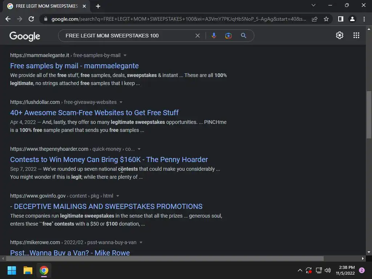
Task: Open Google quick settings gear
Action: [340, 35]
